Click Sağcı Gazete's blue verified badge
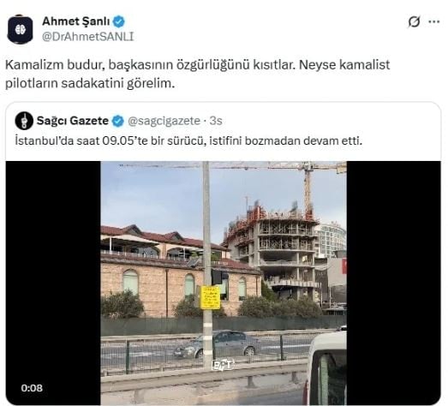 (x=117, y=121)
